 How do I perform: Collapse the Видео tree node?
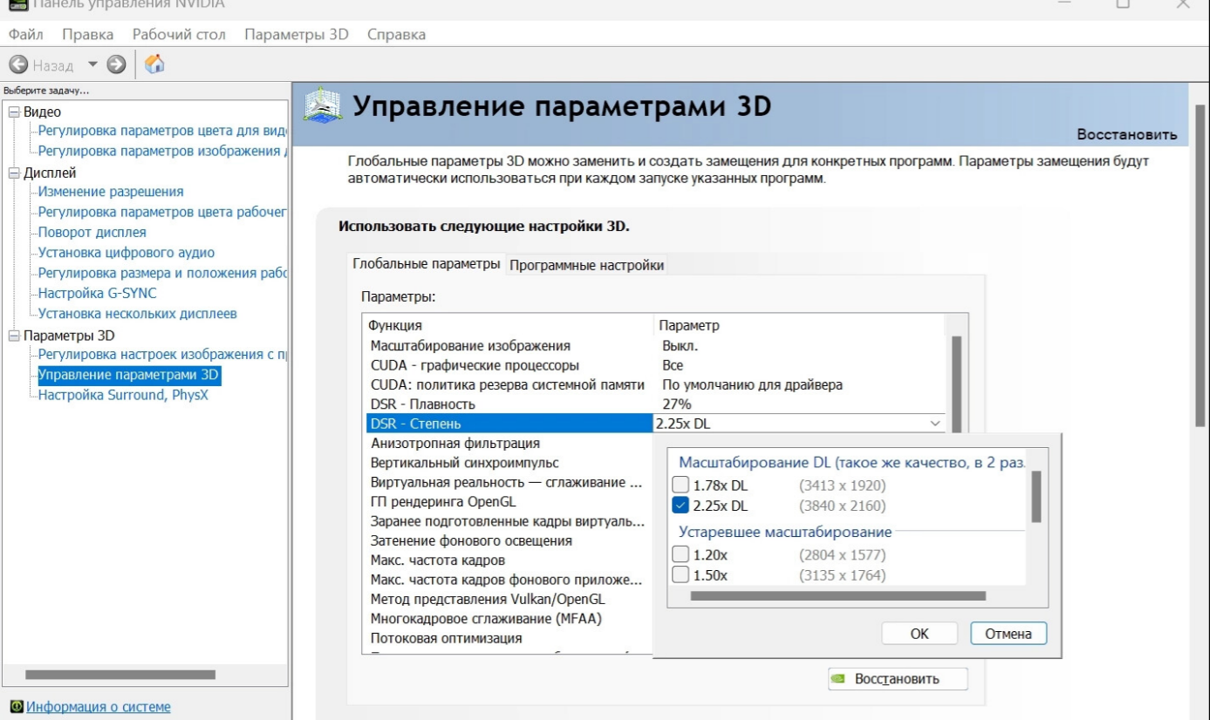(x=13, y=112)
